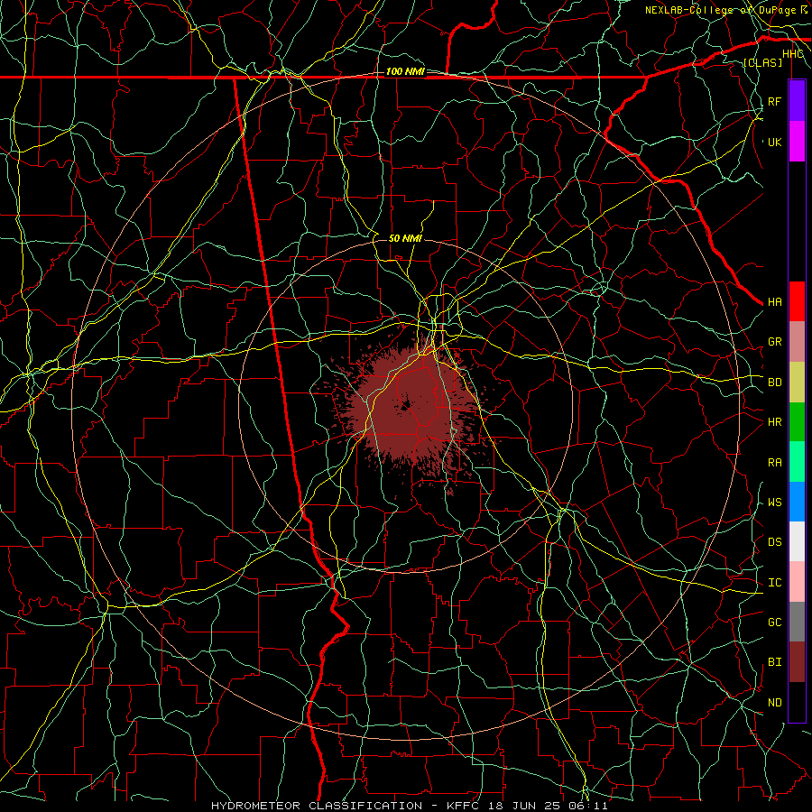Click the RF legend label text
This screenshot has height=812, width=812.
point(774,101)
